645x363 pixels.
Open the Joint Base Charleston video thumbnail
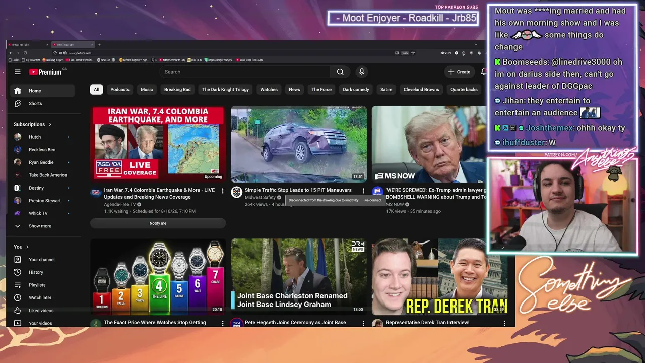tap(299, 276)
